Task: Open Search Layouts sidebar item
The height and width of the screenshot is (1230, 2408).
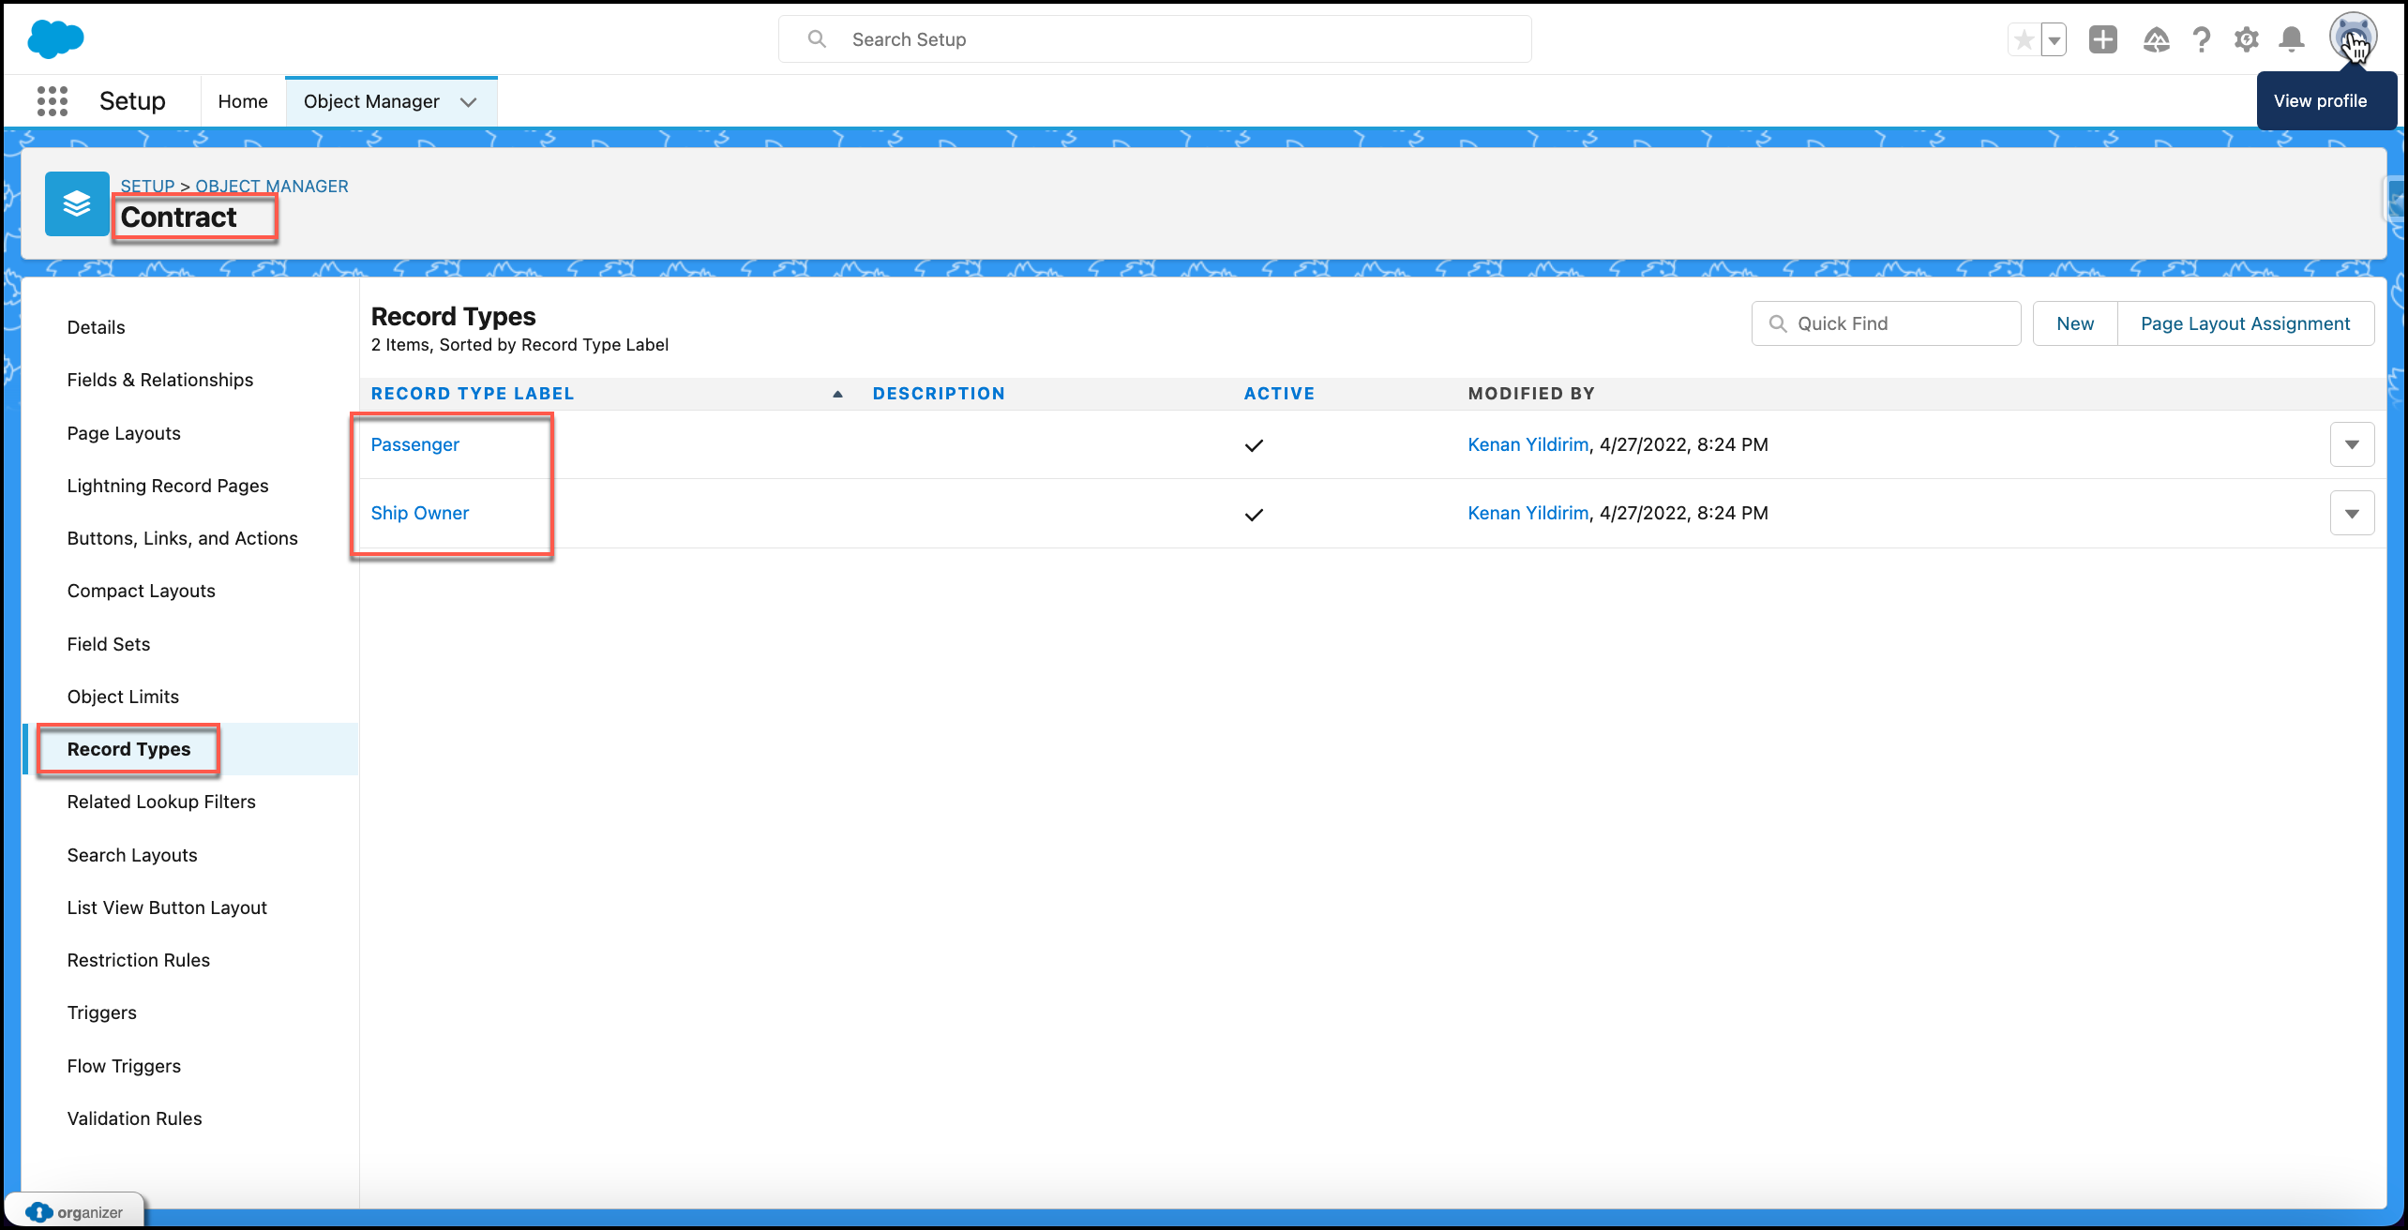Action: [132, 855]
